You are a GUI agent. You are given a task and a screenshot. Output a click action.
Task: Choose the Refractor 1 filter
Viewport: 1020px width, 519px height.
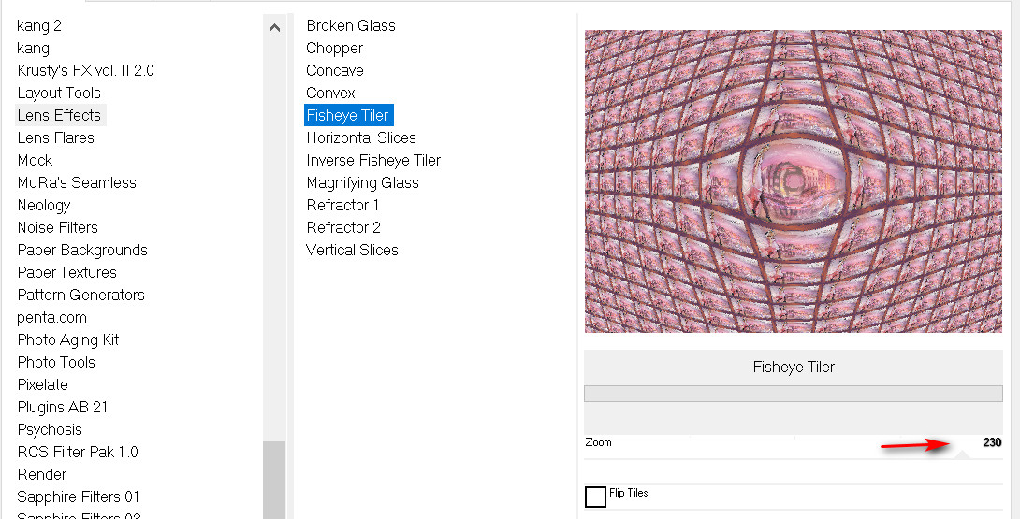342,205
